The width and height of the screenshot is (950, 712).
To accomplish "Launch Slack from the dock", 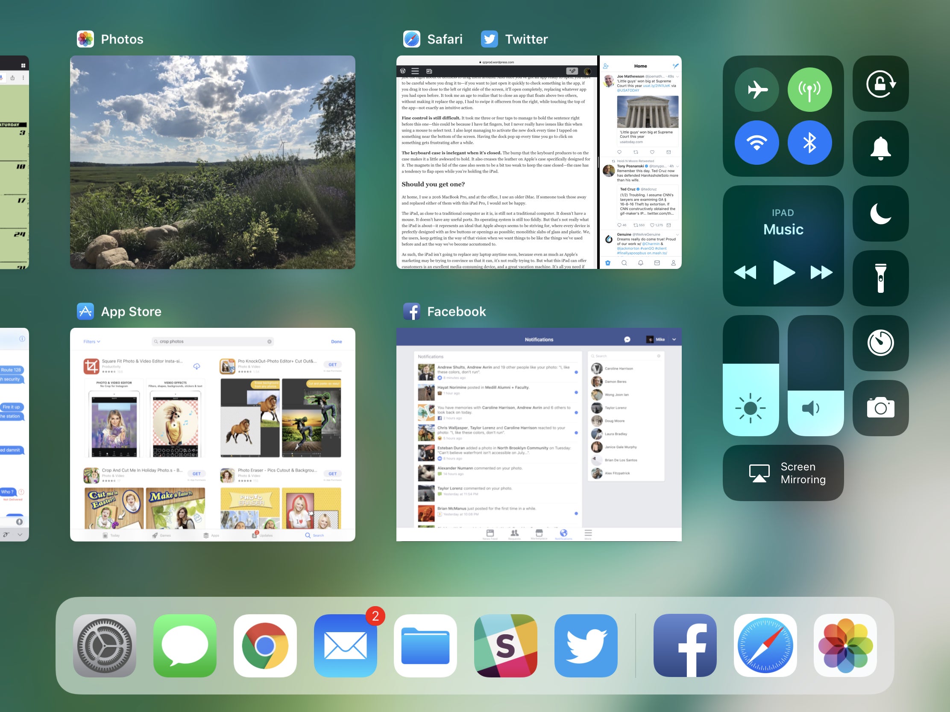I will click(x=505, y=645).
